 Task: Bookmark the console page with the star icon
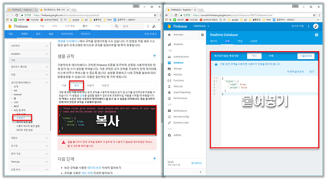tap(314, 15)
